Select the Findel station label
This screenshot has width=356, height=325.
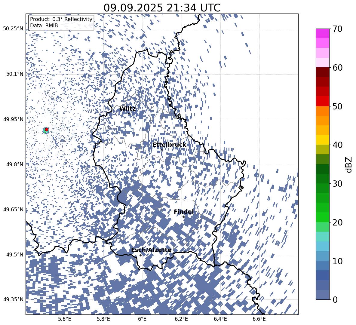(184, 212)
